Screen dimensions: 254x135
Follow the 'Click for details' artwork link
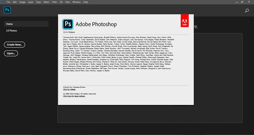(69, 89)
